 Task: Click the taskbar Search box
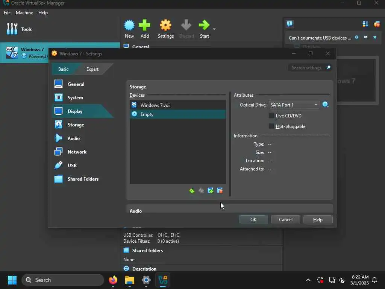pyautogui.click(x=63, y=280)
